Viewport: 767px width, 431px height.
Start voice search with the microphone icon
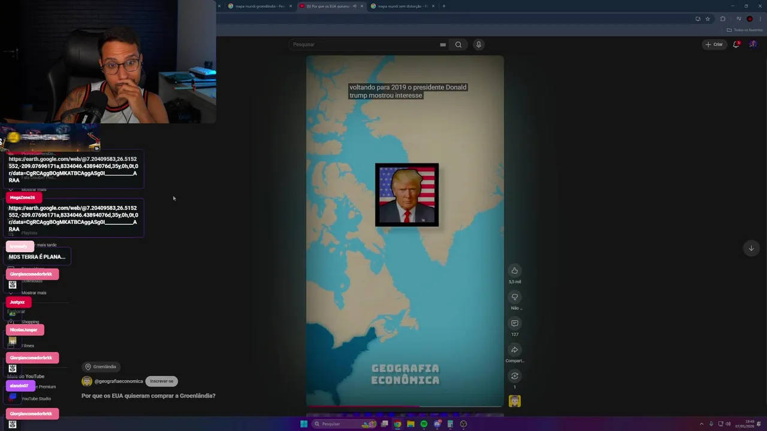point(478,44)
